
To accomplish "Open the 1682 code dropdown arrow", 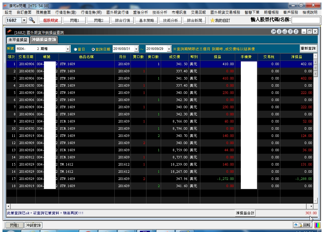I will [x=24, y=20].
